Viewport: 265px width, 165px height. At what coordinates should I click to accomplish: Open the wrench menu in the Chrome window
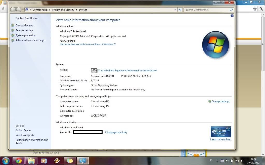tap(261, 9)
